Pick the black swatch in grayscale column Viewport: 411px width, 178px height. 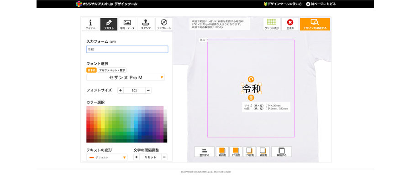(x=165, y=141)
